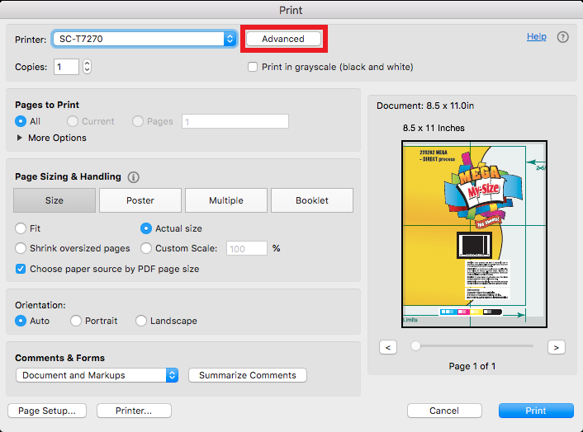Image resolution: width=583 pixels, height=432 pixels.
Task: Click the Copies stepper arrows
Action: click(87, 67)
